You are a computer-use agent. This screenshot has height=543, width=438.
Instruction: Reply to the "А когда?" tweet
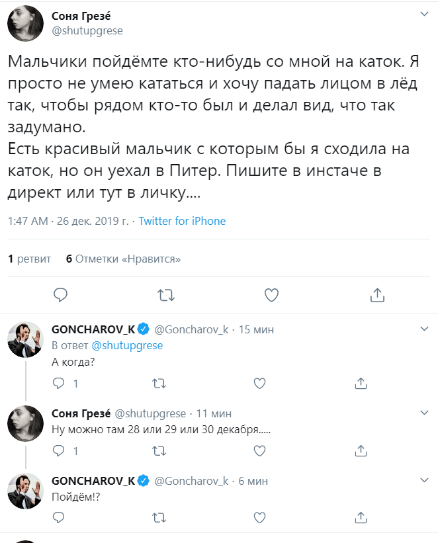coord(59,383)
